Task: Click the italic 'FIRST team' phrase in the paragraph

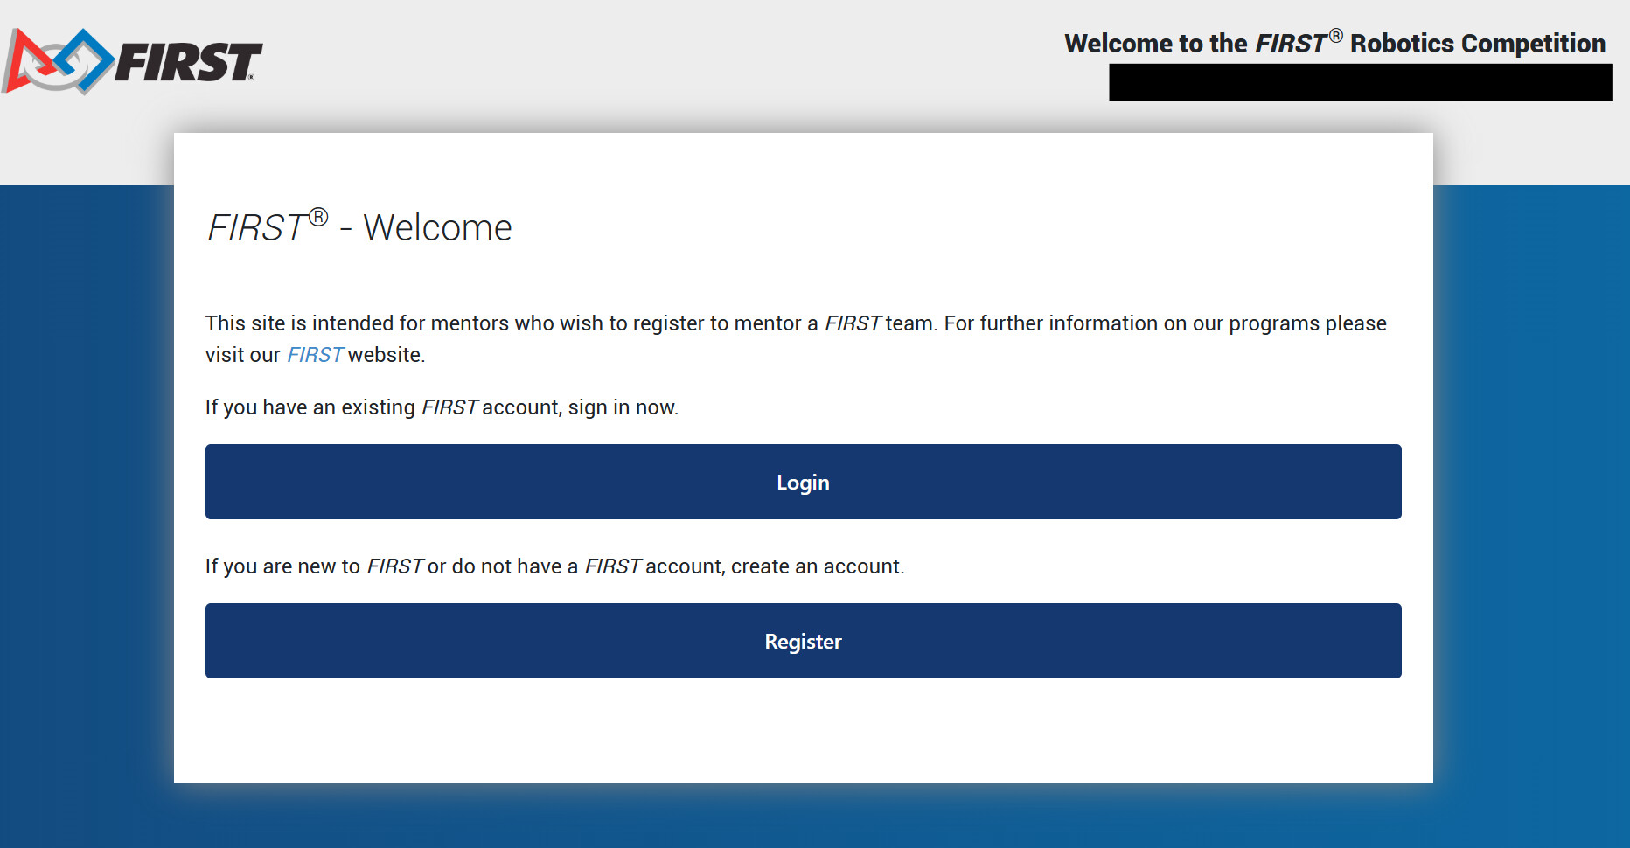Action: click(879, 323)
